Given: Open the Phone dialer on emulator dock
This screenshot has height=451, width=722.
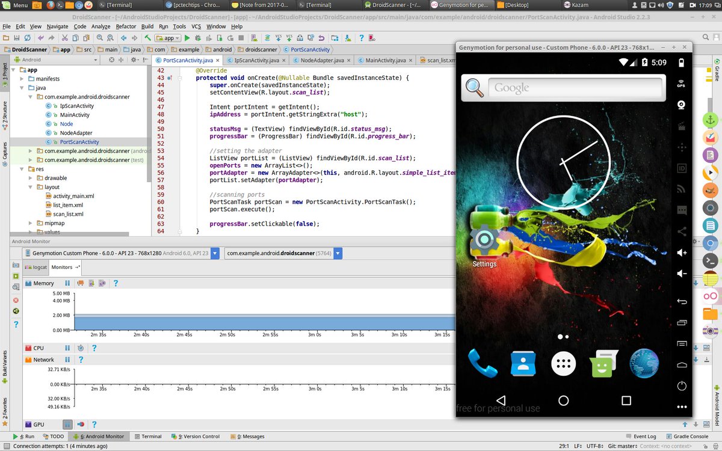Looking at the screenshot, I should click(x=483, y=363).
